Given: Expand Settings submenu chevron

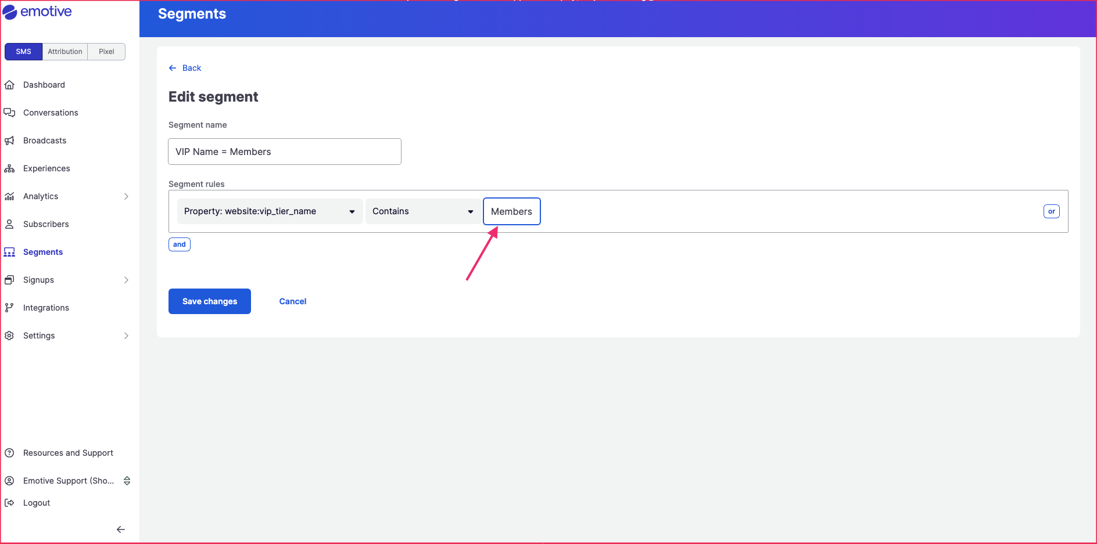Looking at the screenshot, I should point(126,336).
